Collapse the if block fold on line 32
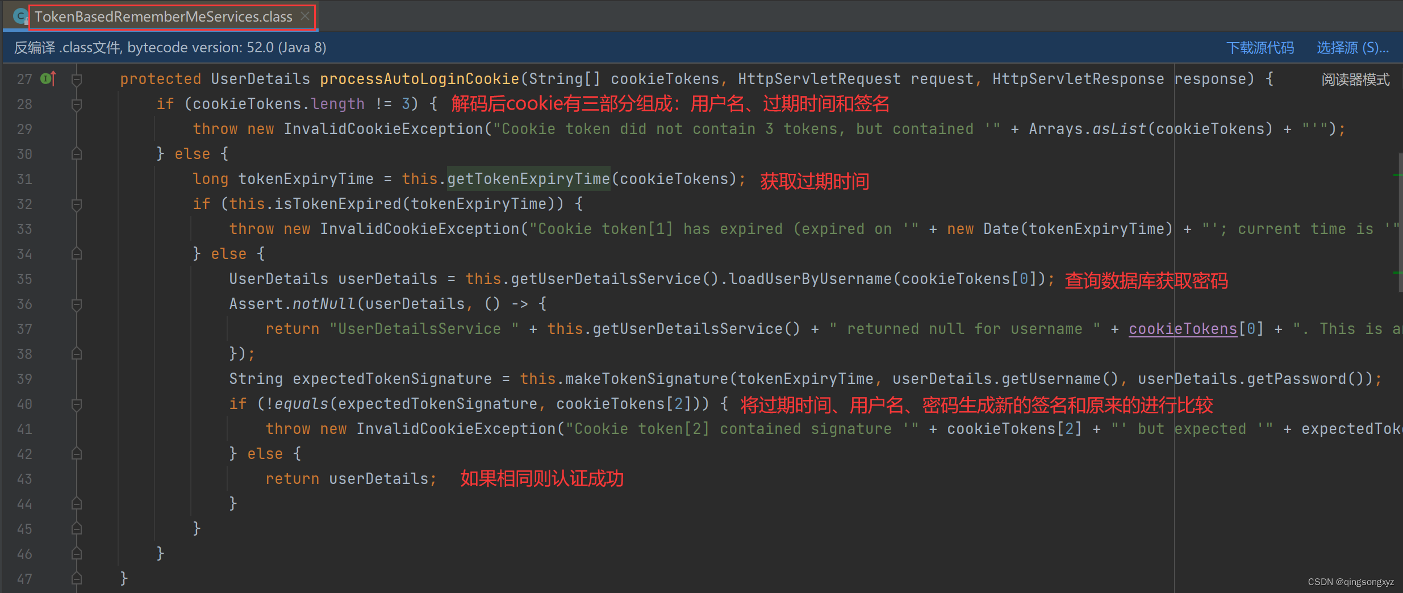Viewport: 1403px width, 593px height. click(77, 204)
